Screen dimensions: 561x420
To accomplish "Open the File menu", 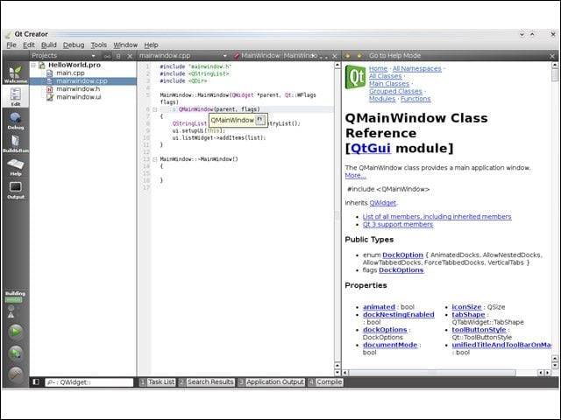I will 11,45.
